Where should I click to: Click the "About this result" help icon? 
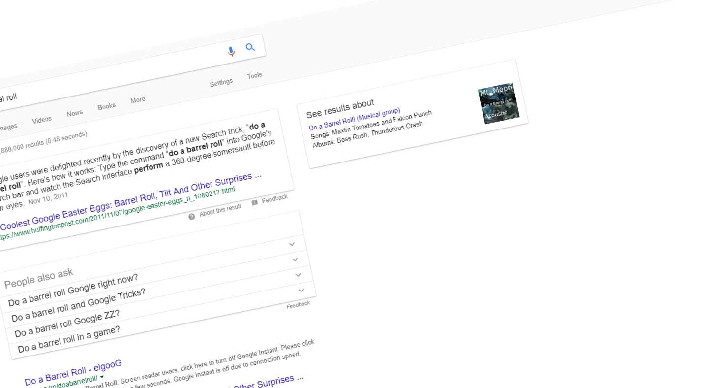point(192,216)
